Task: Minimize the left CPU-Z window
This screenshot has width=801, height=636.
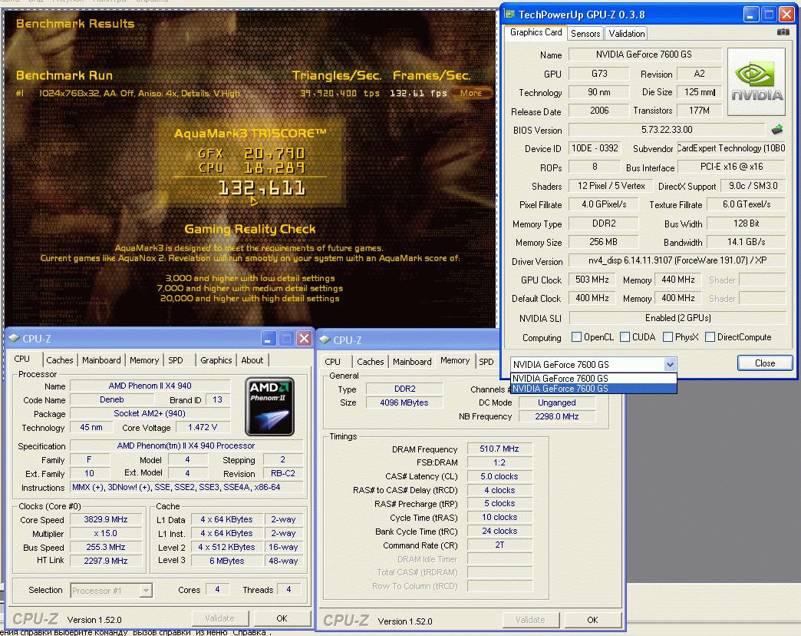Action: [x=269, y=339]
